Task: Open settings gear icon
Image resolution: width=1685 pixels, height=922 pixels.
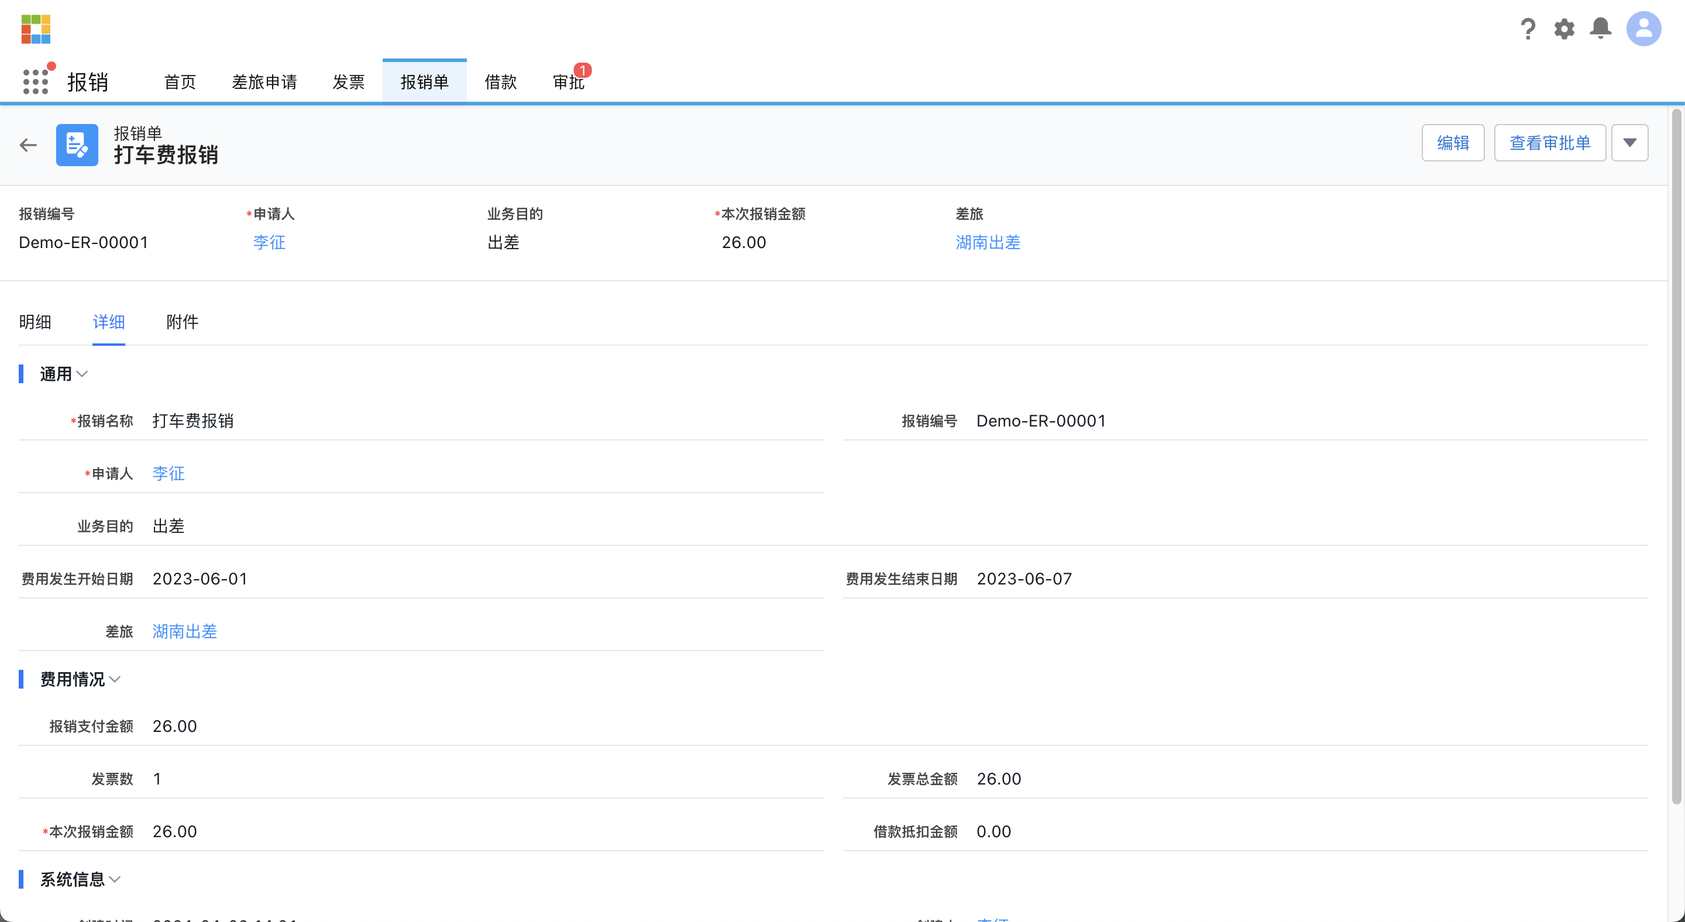Action: coord(1564,29)
